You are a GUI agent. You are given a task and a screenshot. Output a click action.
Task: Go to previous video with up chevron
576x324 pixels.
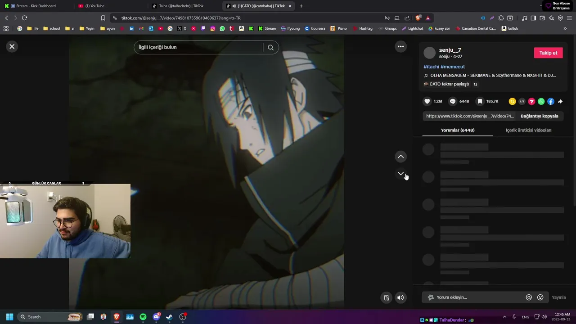pyautogui.click(x=400, y=157)
